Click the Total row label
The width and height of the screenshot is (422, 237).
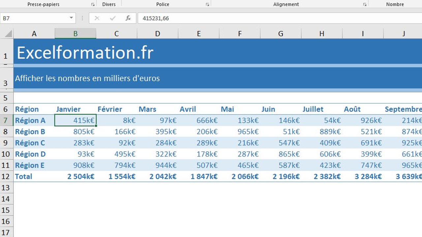click(34, 176)
